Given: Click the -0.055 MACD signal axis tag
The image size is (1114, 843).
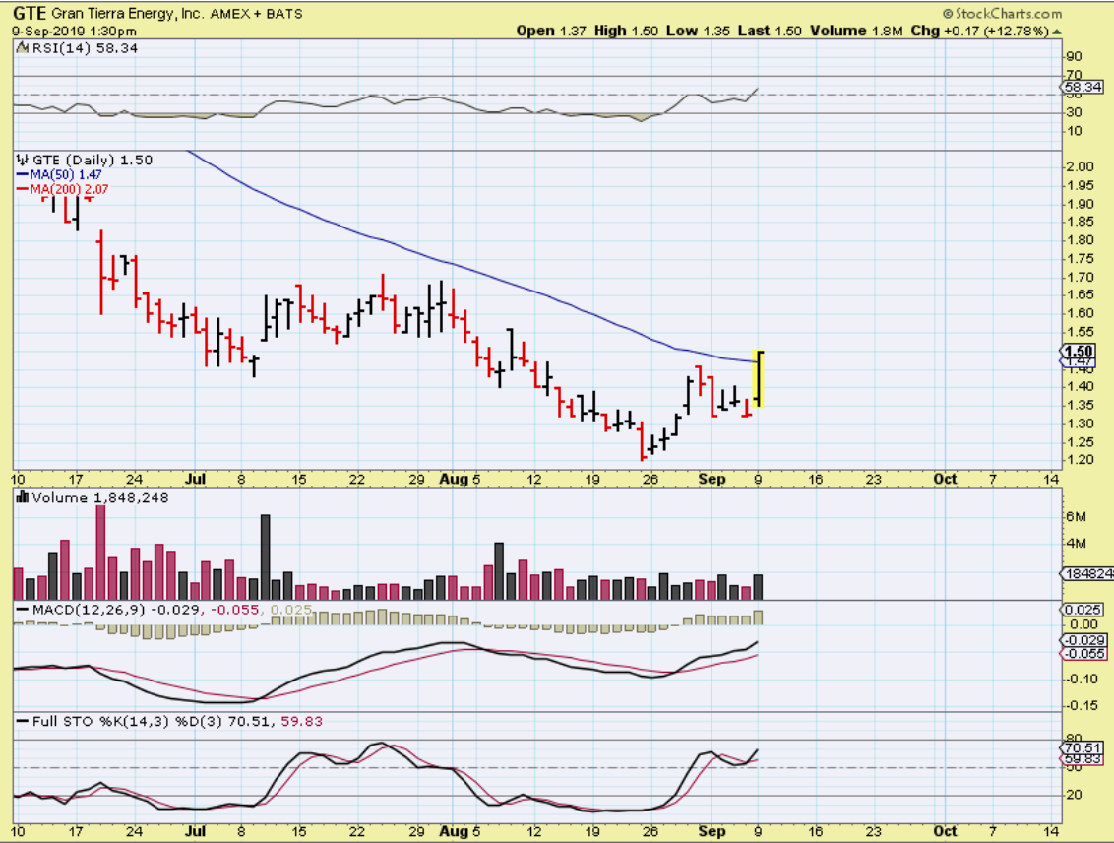Looking at the screenshot, I should click(1084, 653).
